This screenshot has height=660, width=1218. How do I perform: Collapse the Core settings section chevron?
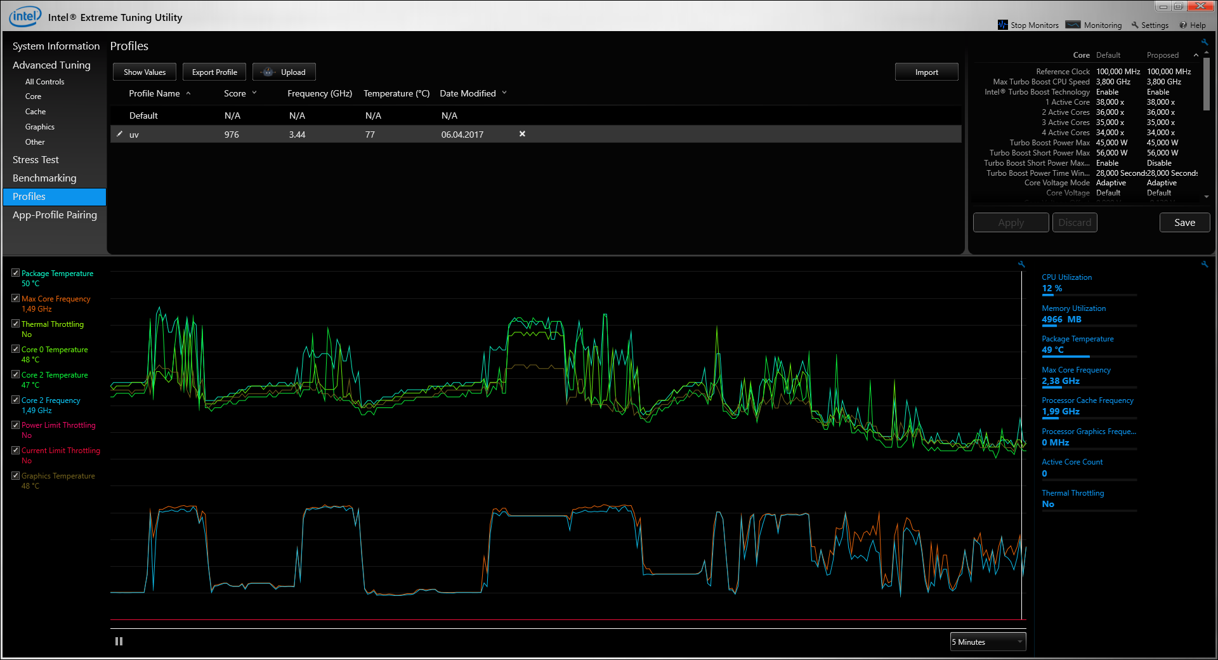point(1196,55)
